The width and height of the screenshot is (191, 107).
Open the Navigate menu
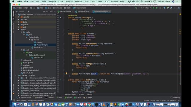coord(52,1)
